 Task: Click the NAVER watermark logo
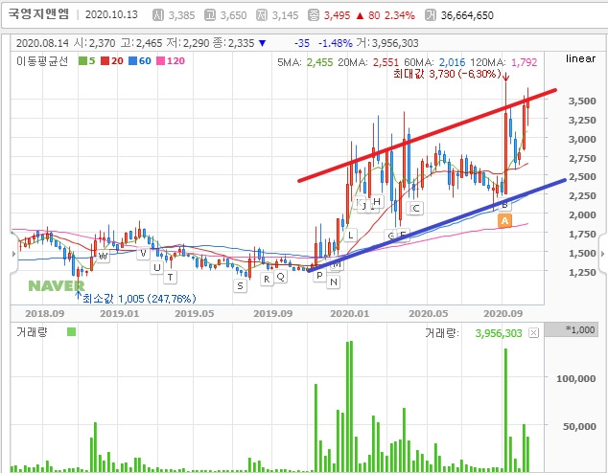(x=57, y=286)
